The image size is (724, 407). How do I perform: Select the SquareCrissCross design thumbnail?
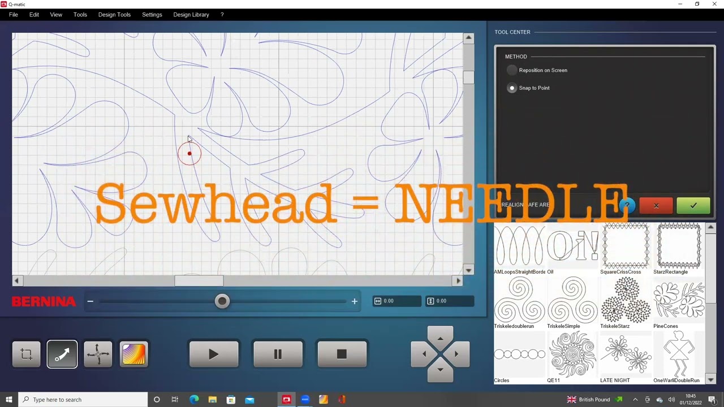point(626,246)
